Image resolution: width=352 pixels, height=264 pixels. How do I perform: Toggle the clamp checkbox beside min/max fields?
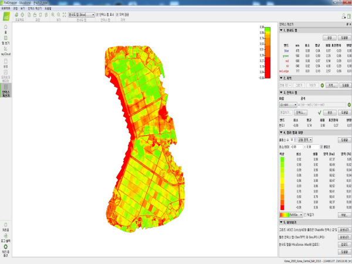[321, 147]
